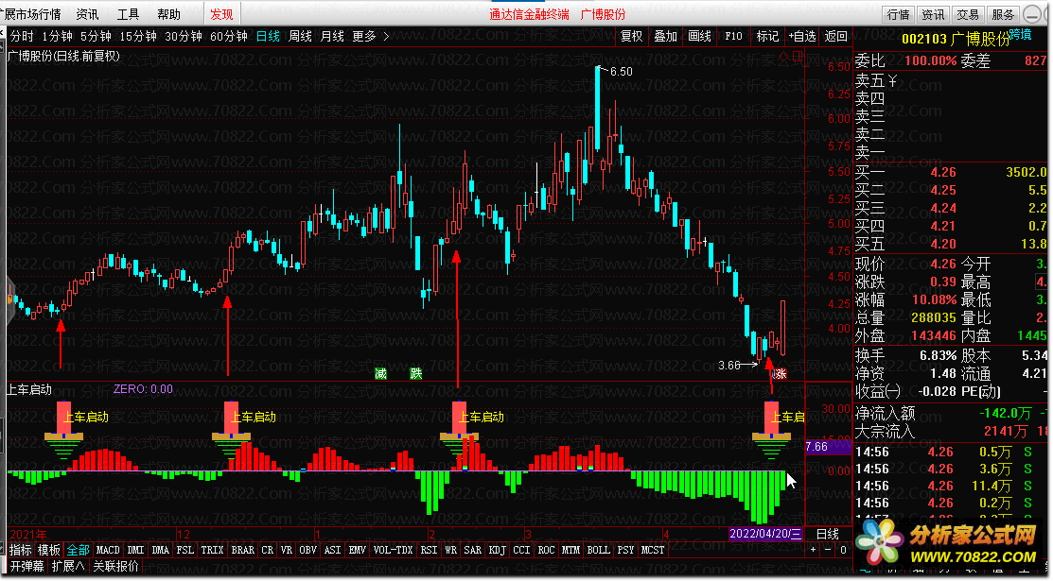Screen dimensions: 1053x581
Task: Open the 交易 trading button
Action: click(x=968, y=14)
